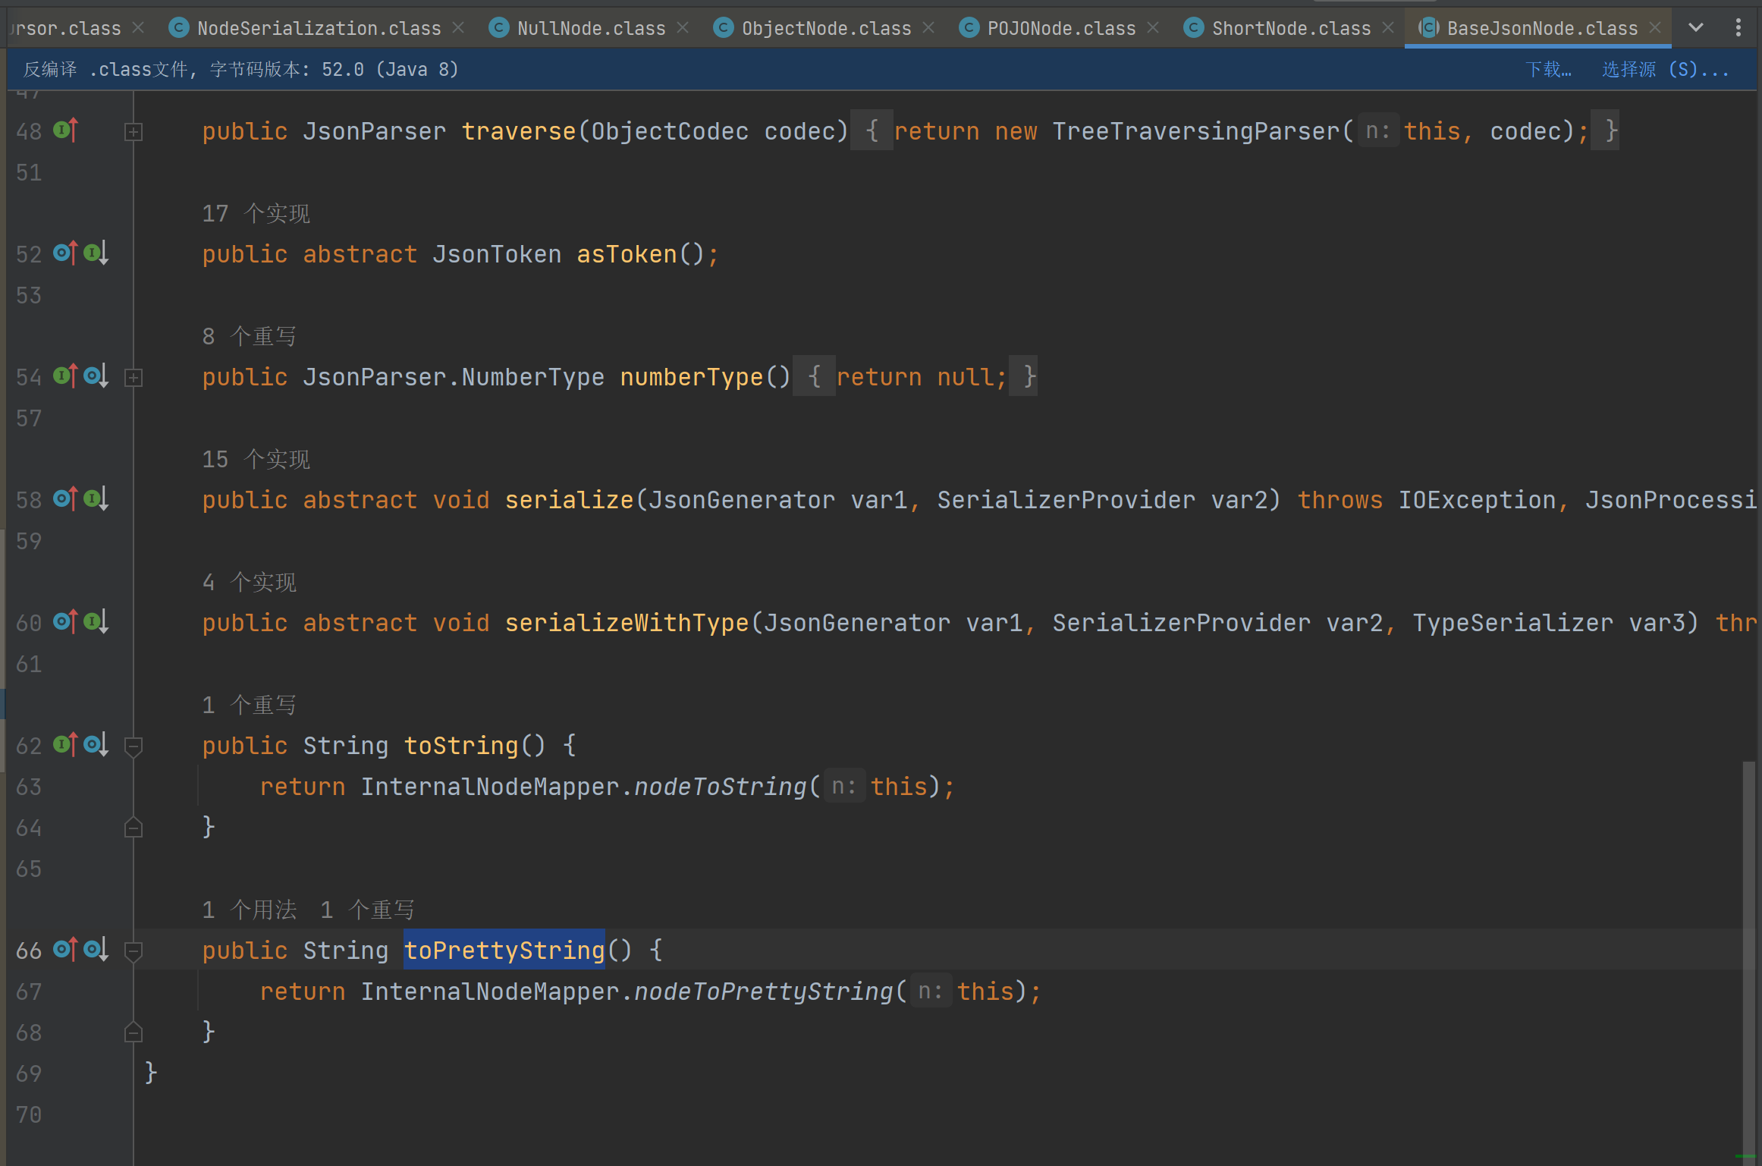Close the ShortNode.class tab
Screen dimensions: 1762x1166
pos(1388,28)
